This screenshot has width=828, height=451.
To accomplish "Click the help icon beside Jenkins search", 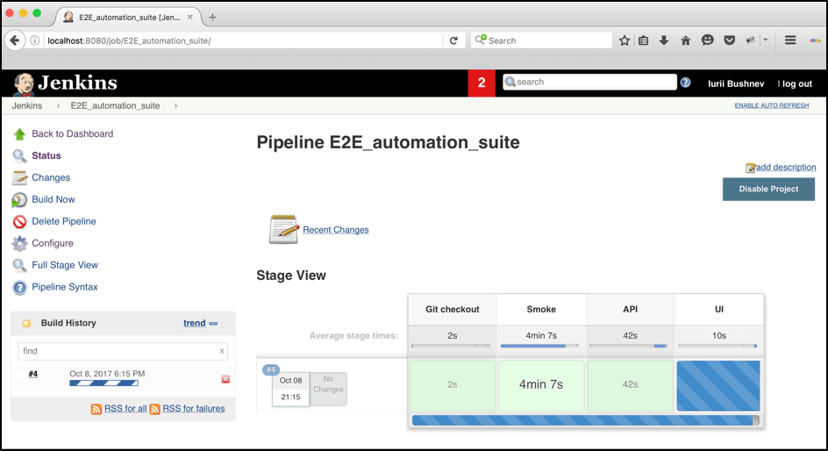I will click(685, 82).
